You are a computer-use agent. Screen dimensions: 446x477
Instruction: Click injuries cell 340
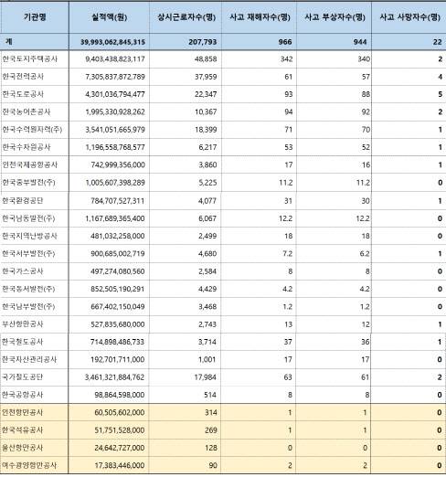pyautogui.click(x=364, y=59)
